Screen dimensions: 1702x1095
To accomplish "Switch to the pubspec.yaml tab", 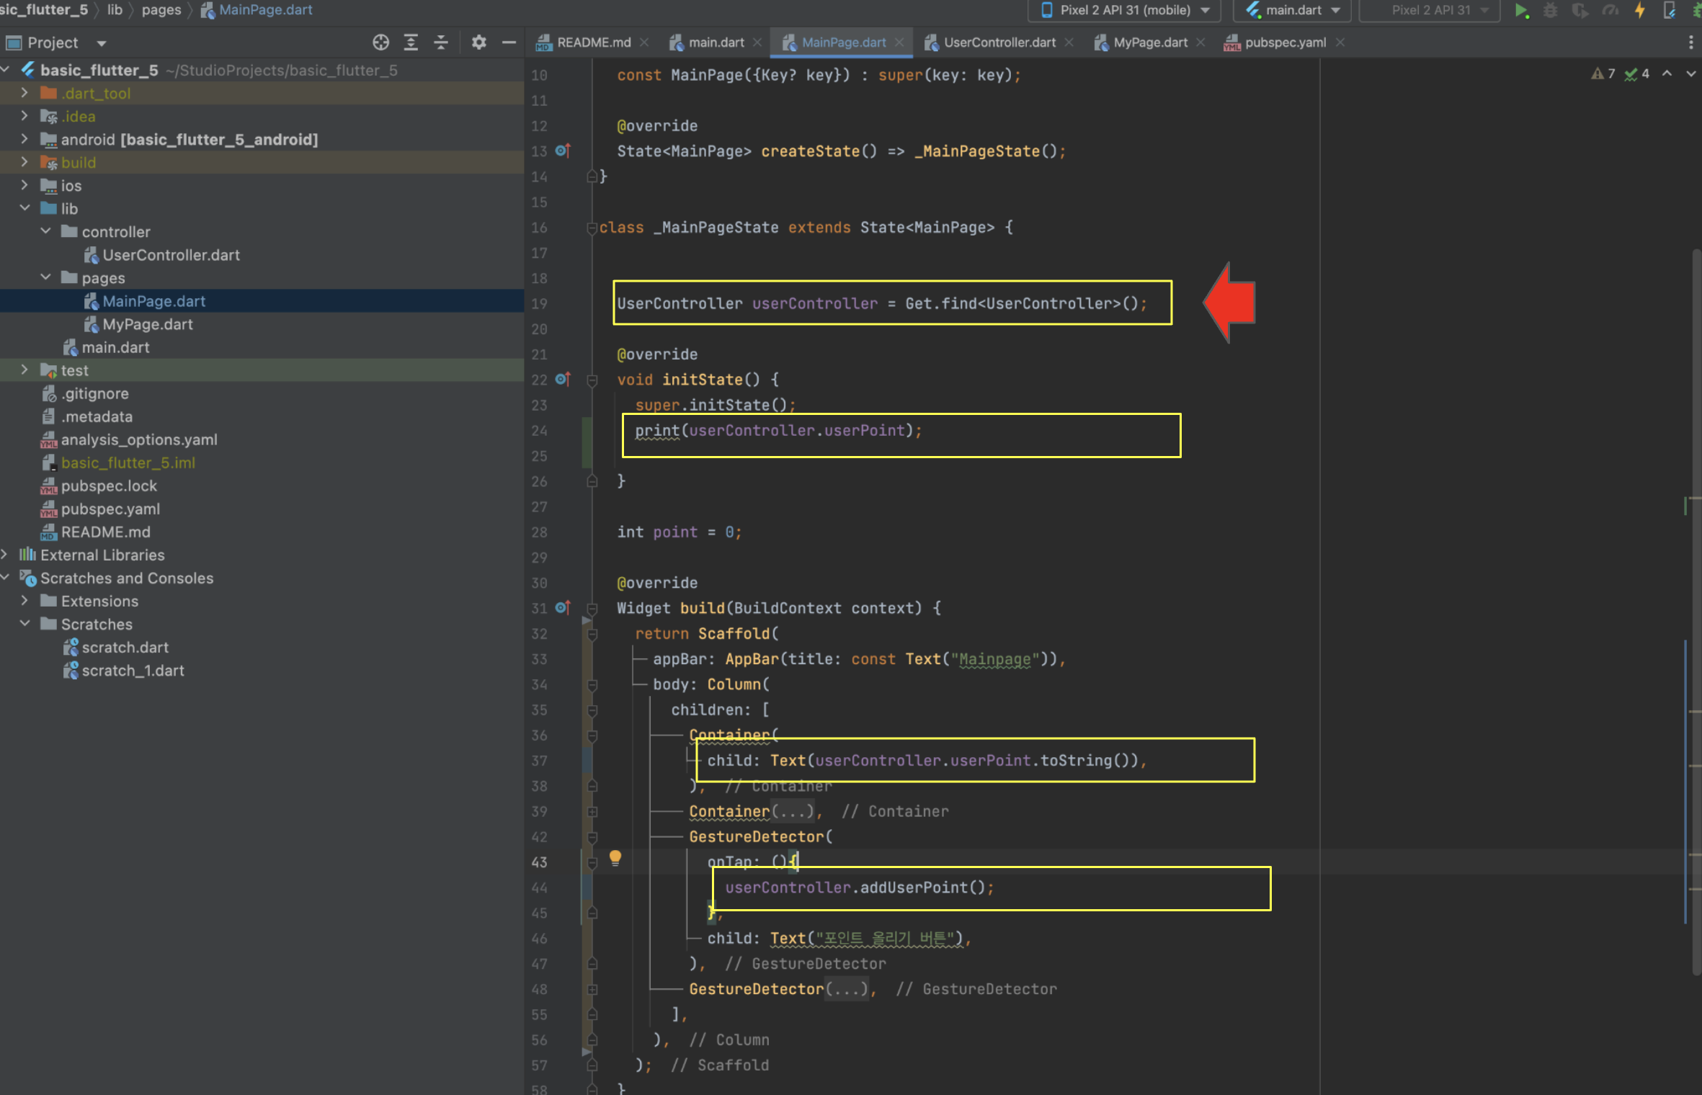I will point(1285,43).
